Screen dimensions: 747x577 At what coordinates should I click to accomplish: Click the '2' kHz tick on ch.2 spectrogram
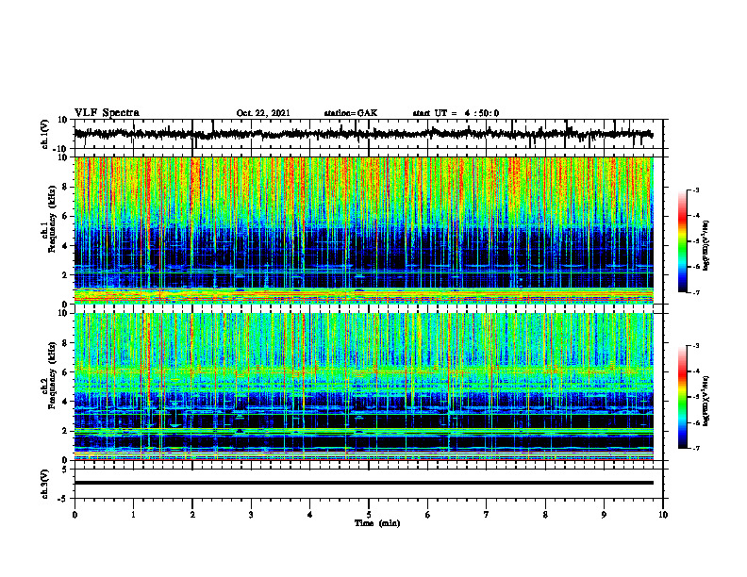pyautogui.click(x=66, y=431)
